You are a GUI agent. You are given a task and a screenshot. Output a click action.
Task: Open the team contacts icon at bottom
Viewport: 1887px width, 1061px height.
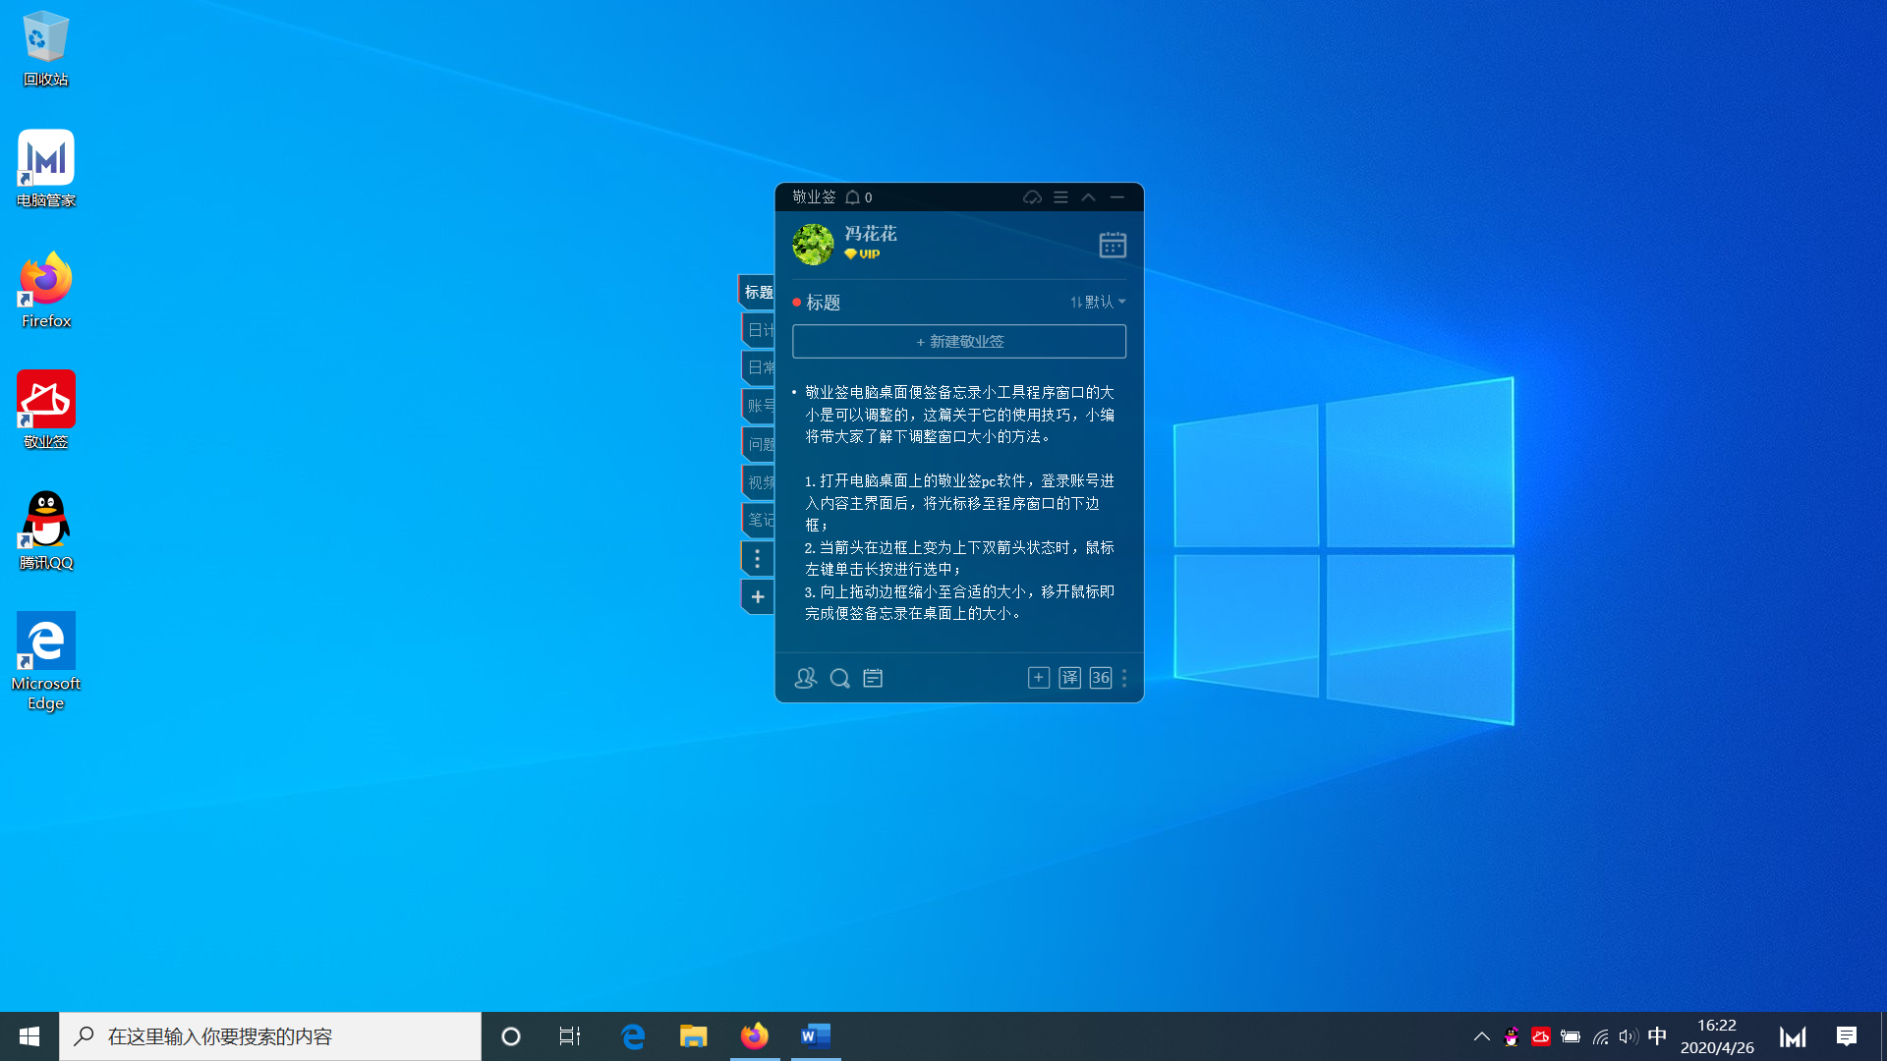[805, 678]
